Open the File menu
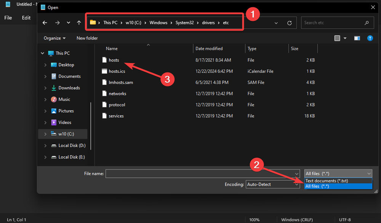Viewport: 381px width, 223px height. (8, 17)
